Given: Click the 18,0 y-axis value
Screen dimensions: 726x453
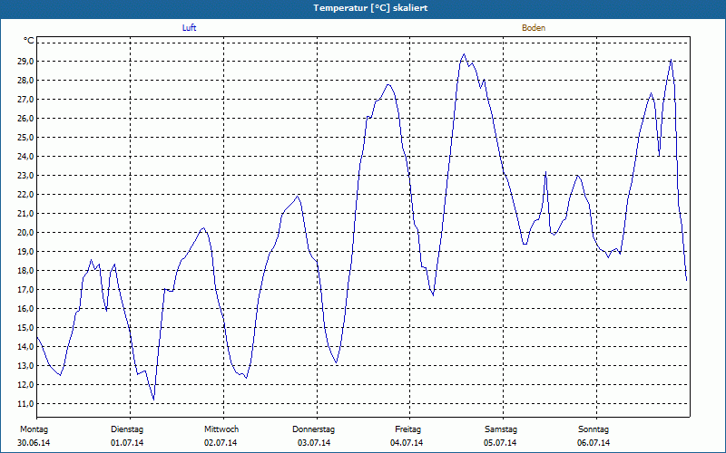Looking at the screenshot, I should 26,270.
